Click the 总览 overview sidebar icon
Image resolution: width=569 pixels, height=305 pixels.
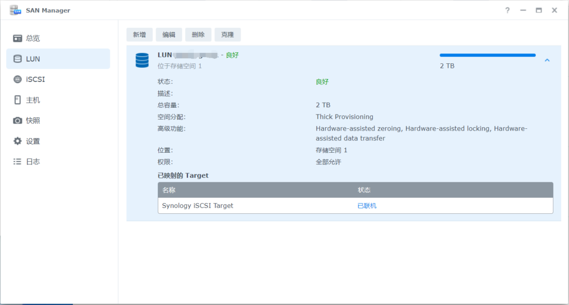tap(17, 38)
